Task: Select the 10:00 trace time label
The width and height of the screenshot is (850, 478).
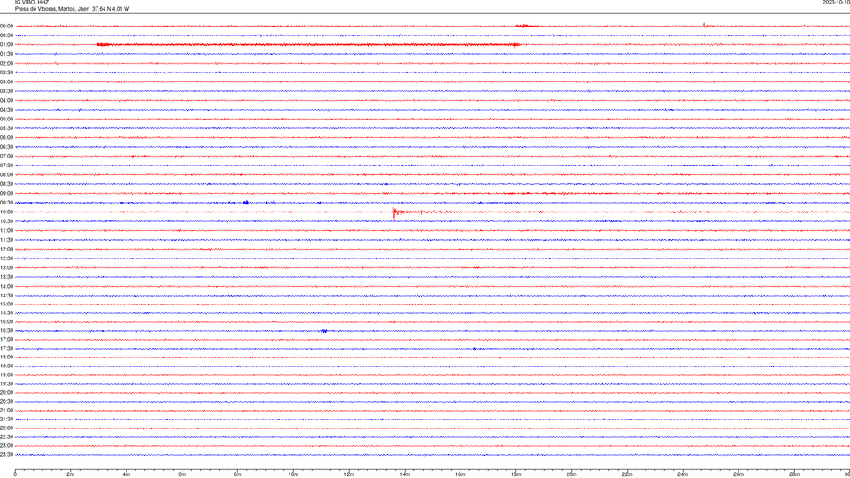Action: (6, 212)
